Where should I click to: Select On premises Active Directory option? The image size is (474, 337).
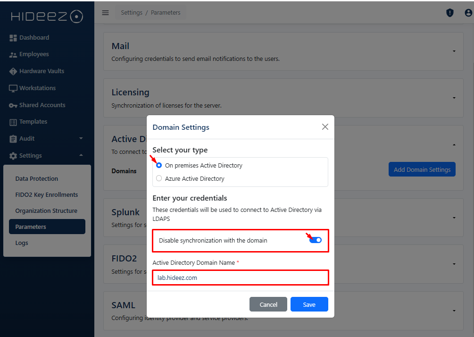tap(159, 166)
